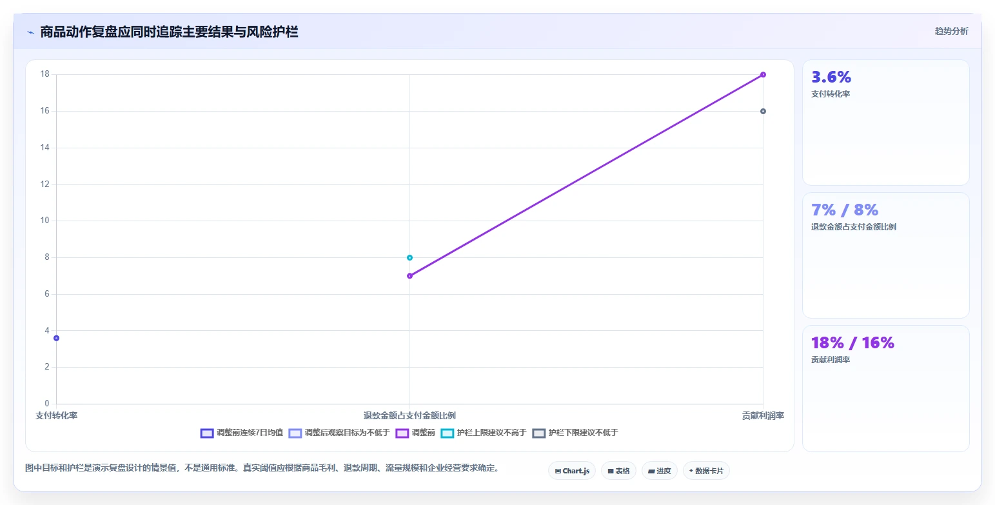Viewport: 995px width, 505px height.
Task: Click the 调整后观察目标为不低于 legend label
Action: pos(347,433)
